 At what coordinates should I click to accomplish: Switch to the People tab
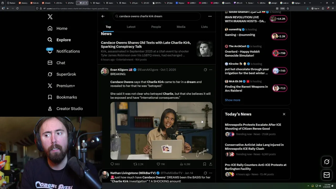[156, 27]
